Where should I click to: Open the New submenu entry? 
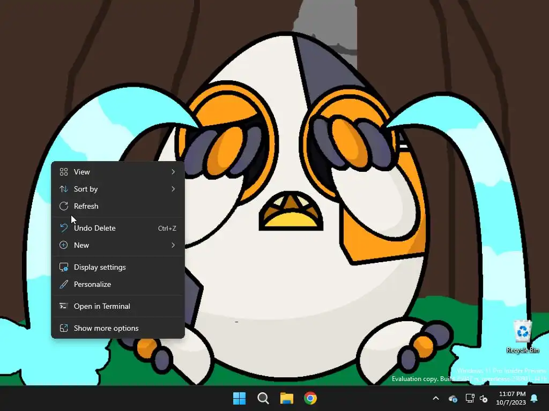(x=117, y=245)
